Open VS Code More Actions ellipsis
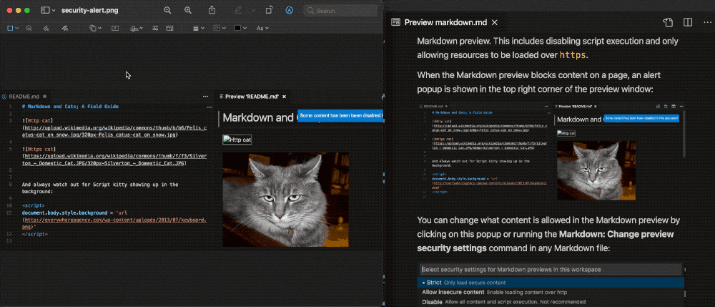 (x=707, y=22)
